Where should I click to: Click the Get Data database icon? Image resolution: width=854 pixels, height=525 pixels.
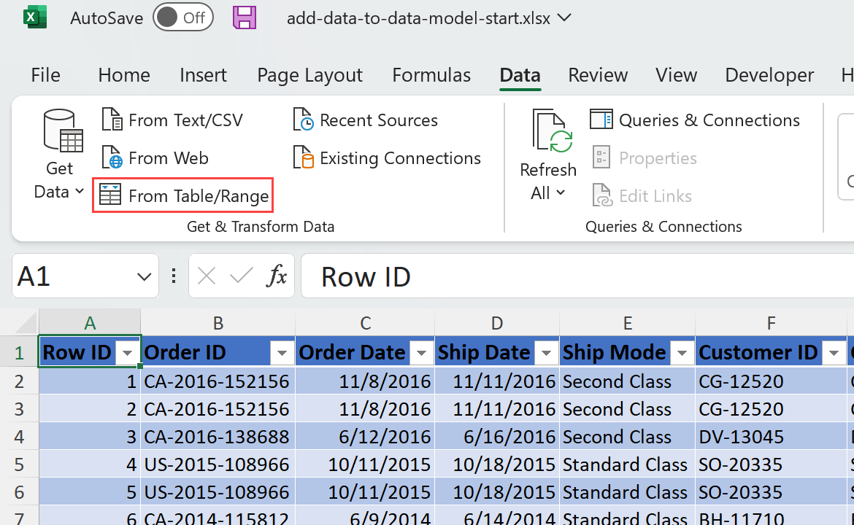(x=59, y=131)
